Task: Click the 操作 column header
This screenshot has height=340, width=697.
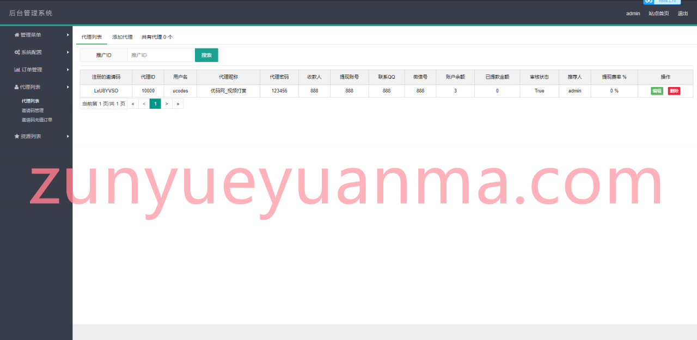Action: 665,77
